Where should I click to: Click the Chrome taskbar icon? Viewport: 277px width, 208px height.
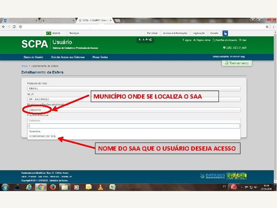coord(41,187)
